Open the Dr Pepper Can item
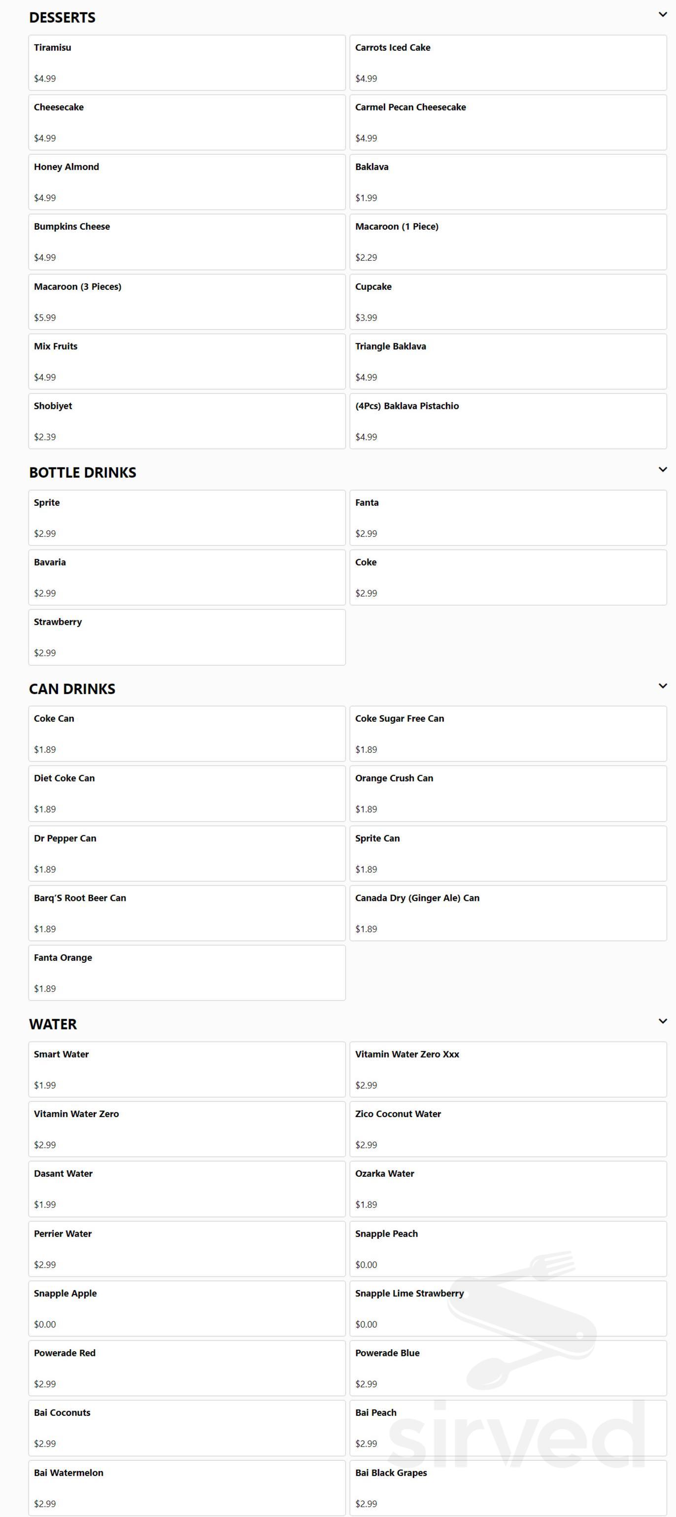Viewport: 676px width, 1517px height. point(187,853)
